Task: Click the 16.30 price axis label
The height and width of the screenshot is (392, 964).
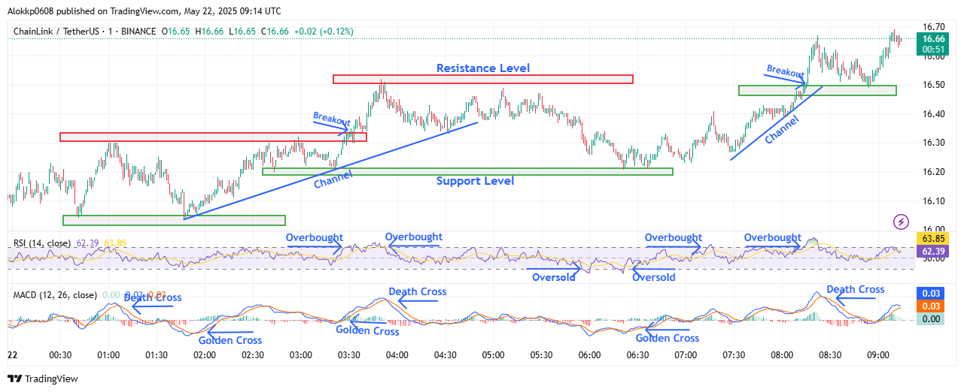Action: (x=934, y=143)
